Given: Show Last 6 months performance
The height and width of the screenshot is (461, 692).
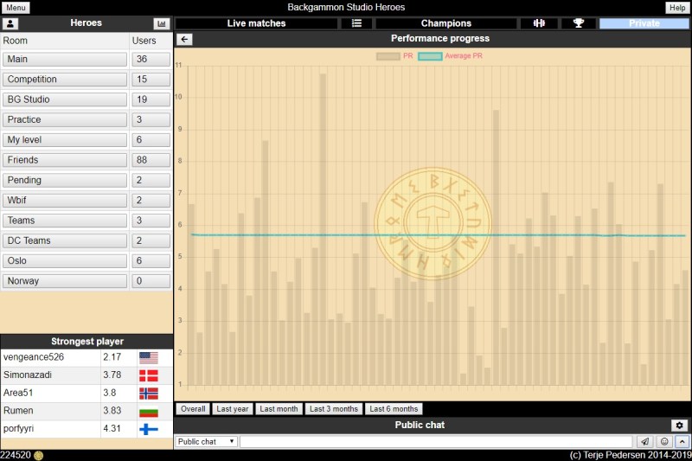Looking at the screenshot, I should click(x=394, y=409).
